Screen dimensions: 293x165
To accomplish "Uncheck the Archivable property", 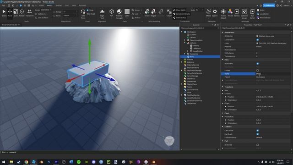I will tap(257, 64).
